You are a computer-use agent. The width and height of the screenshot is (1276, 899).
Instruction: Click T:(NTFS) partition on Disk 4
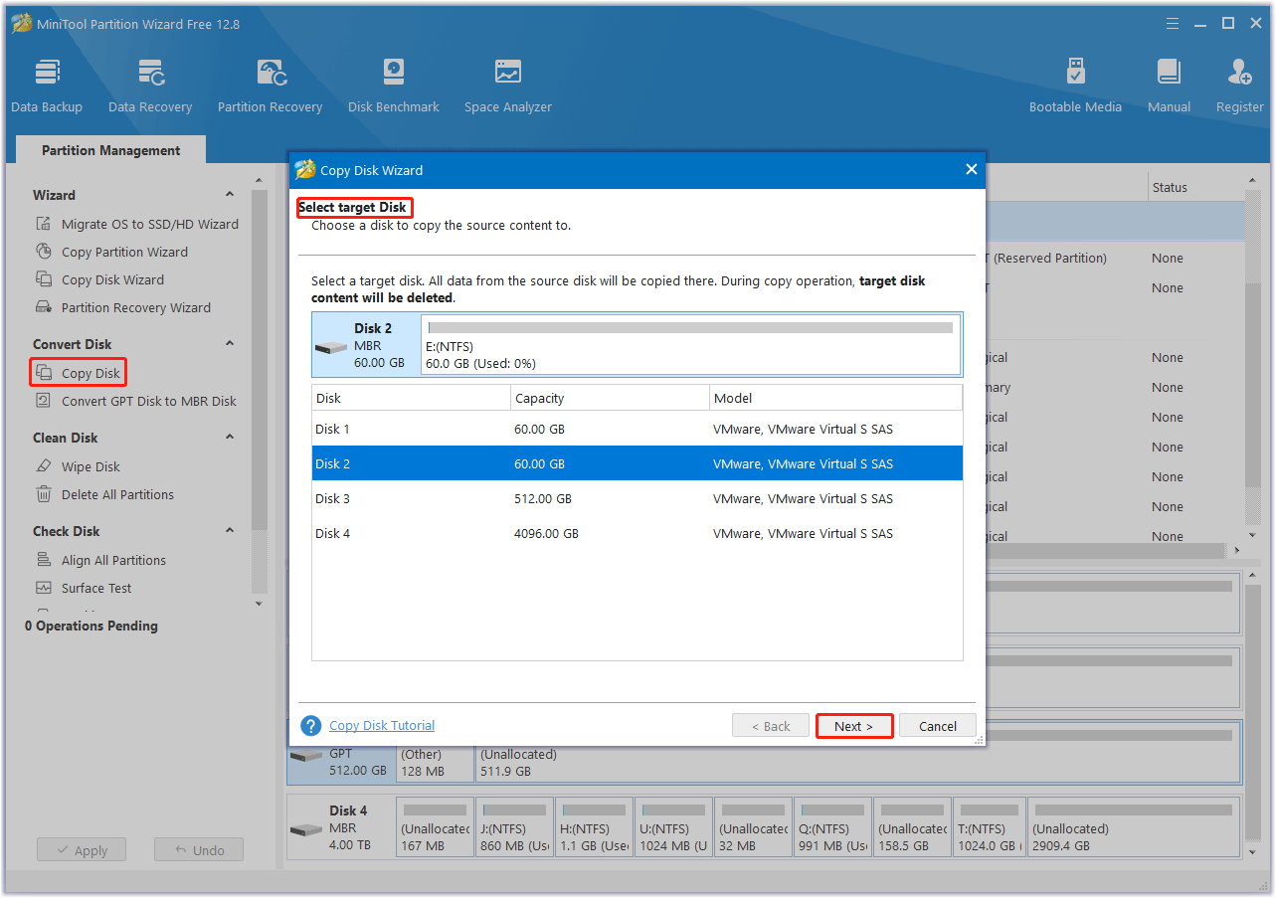tap(989, 827)
